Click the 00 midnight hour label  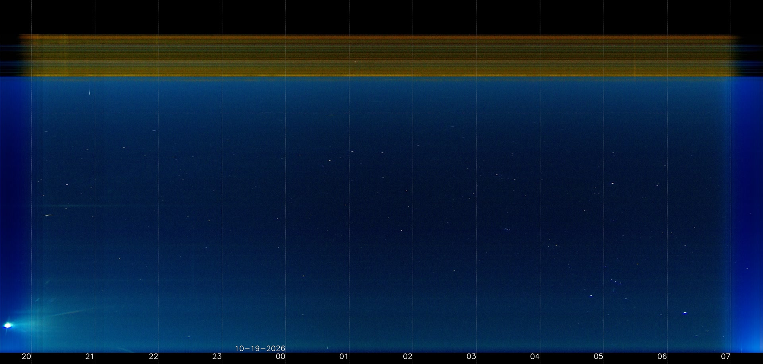281,356
